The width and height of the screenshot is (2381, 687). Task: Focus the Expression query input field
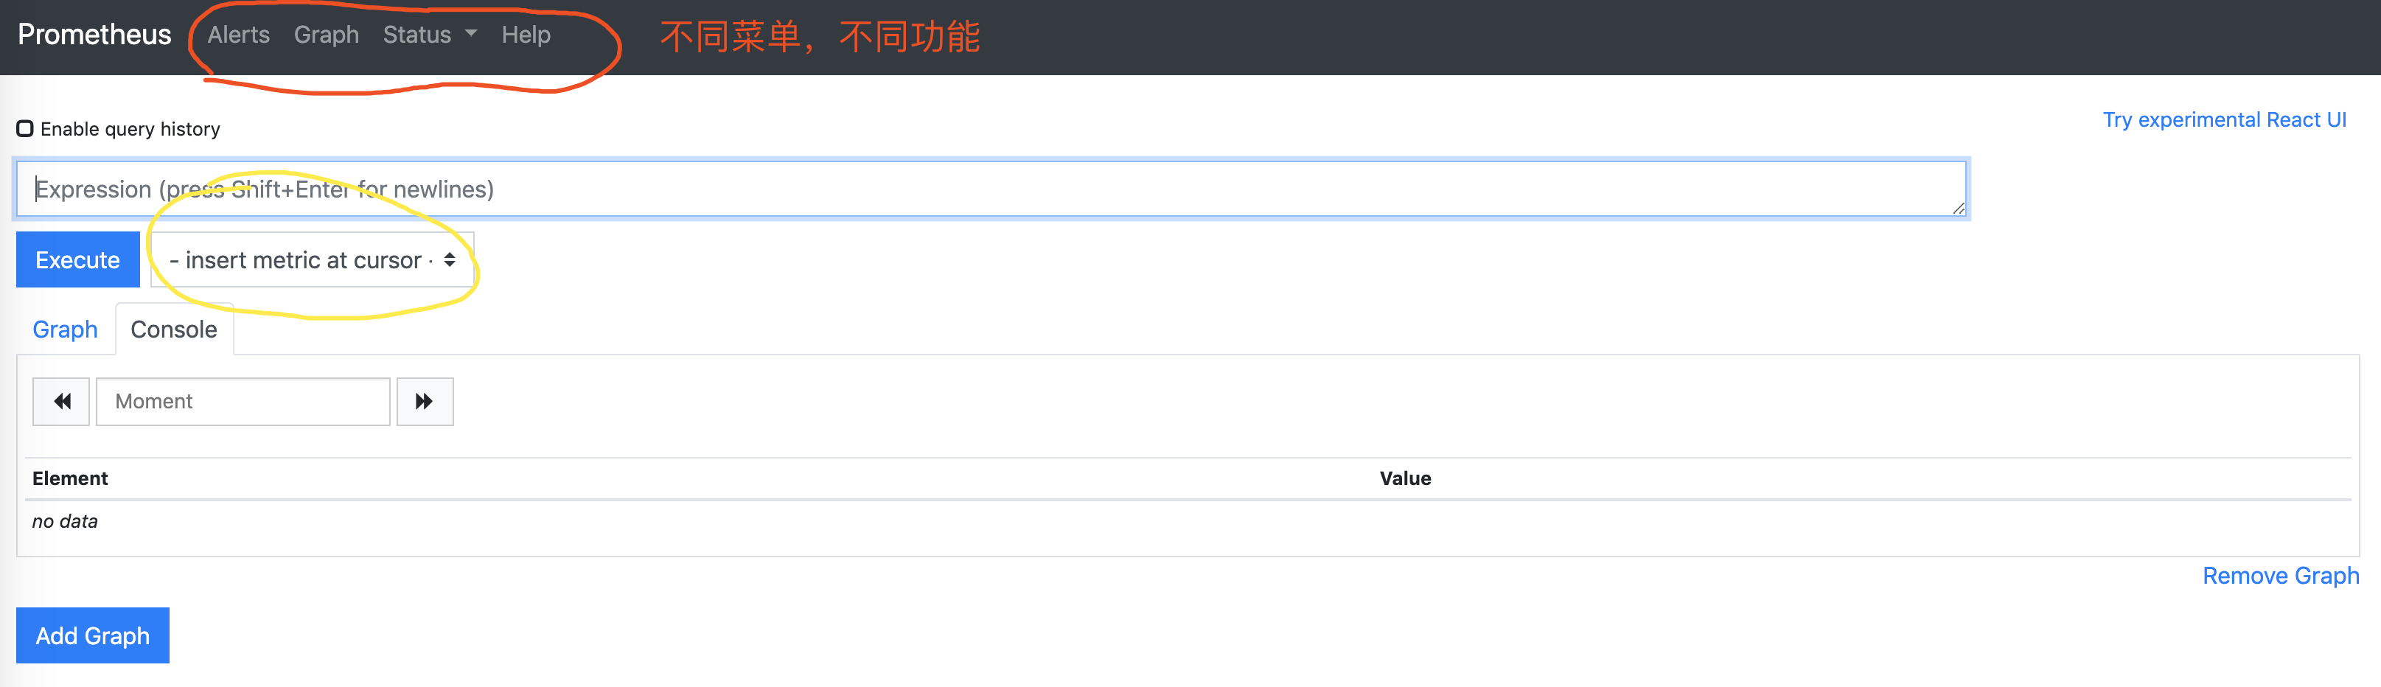click(991, 189)
